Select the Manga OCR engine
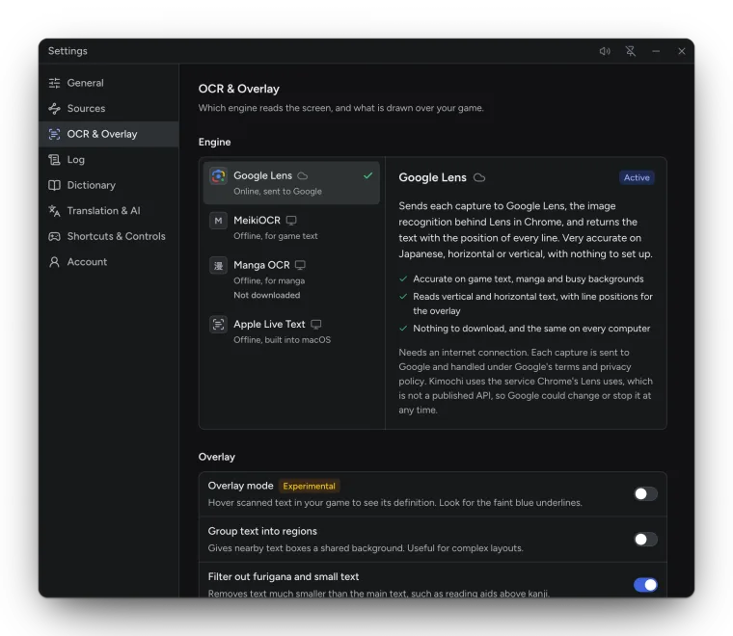 (x=291, y=279)
